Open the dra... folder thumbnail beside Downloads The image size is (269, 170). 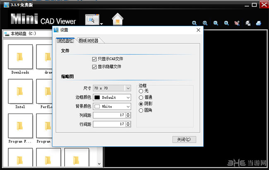click(x=44, y=57)
